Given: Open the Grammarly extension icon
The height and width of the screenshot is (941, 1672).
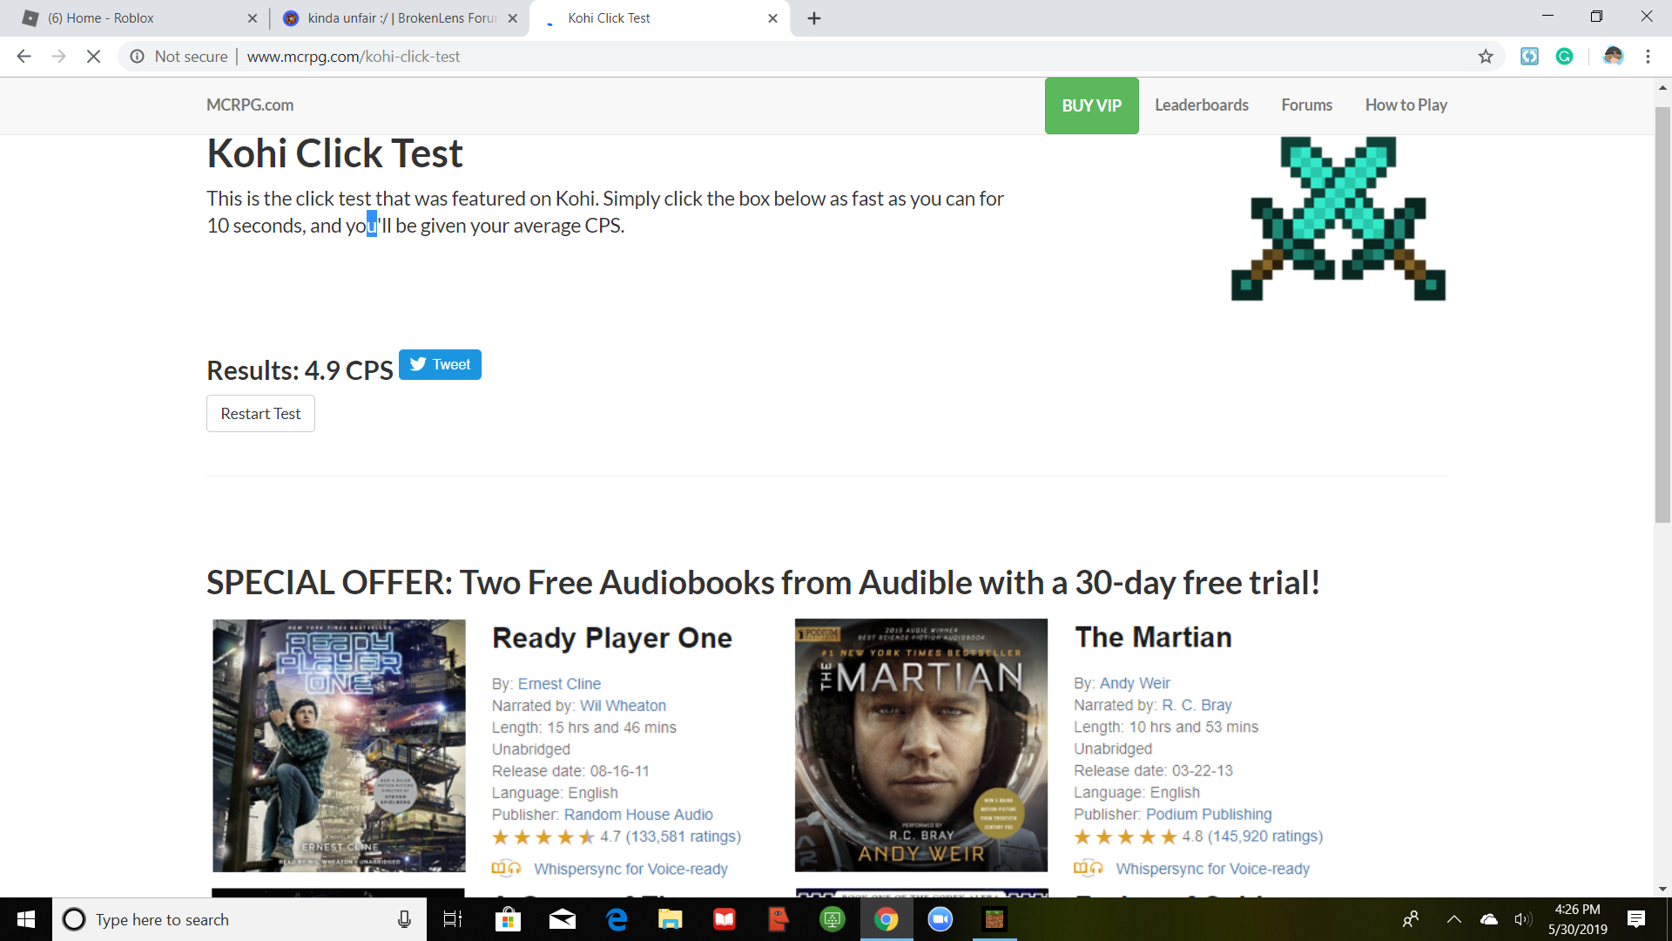Looking at the screenshot, I should [x=1564, y=57].
